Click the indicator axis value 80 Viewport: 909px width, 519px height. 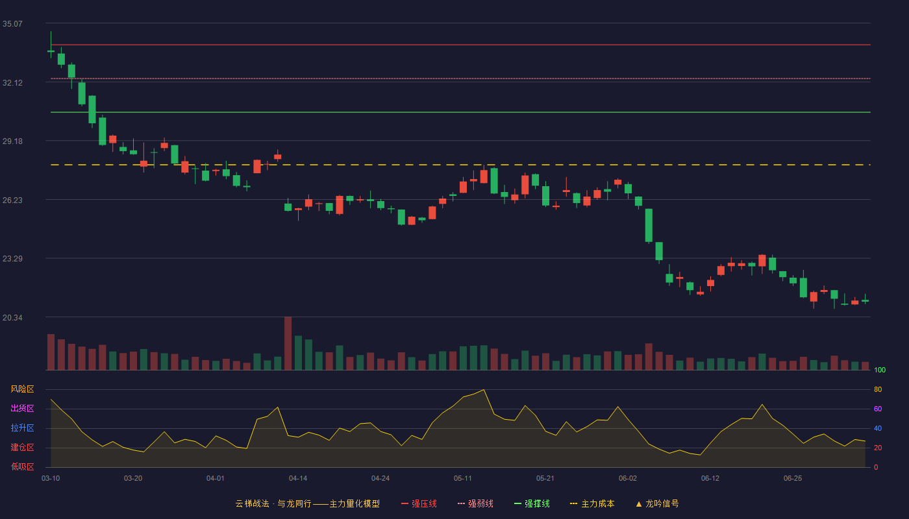(878, 390)
